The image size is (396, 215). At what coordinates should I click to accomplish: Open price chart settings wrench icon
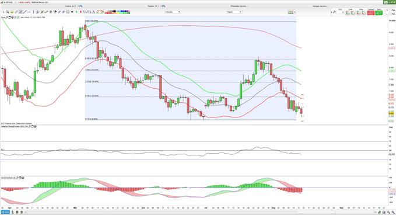pos(8,18)
